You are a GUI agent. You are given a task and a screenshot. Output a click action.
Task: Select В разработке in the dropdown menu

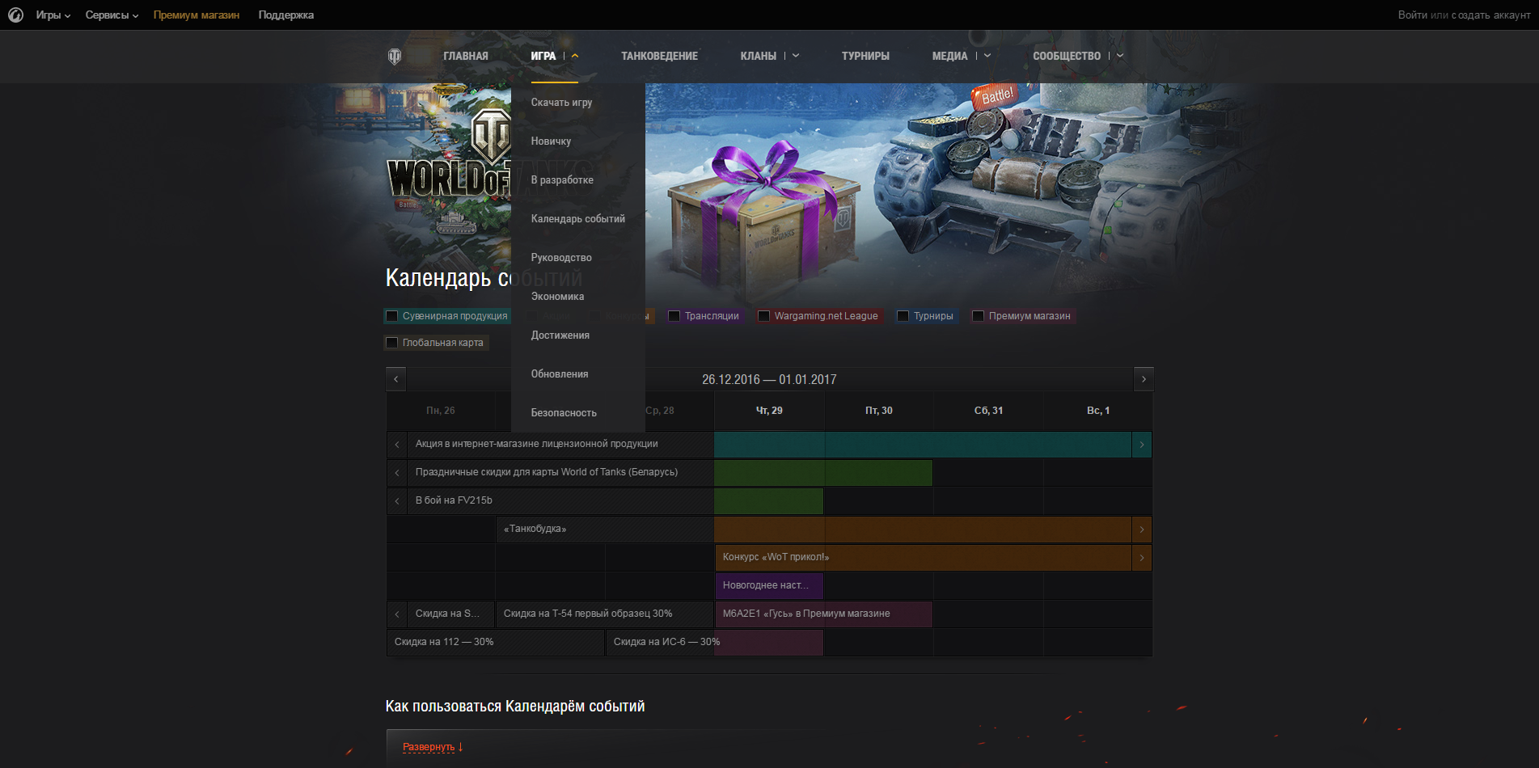pos(562,180)
